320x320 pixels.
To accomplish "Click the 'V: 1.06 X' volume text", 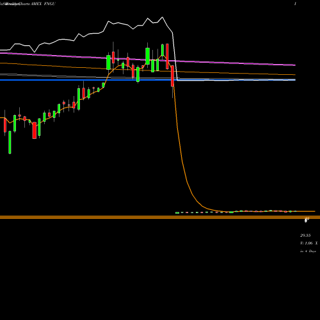I will point(309,243).
